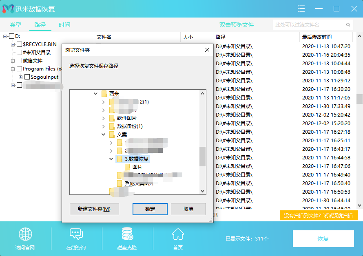Open the online website via 访问官网 globe icon
Viewport: 363px width, 256px height.
tap(25, 234)
